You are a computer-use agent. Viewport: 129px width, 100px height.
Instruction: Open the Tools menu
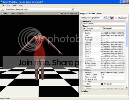[x=14, y=5]
